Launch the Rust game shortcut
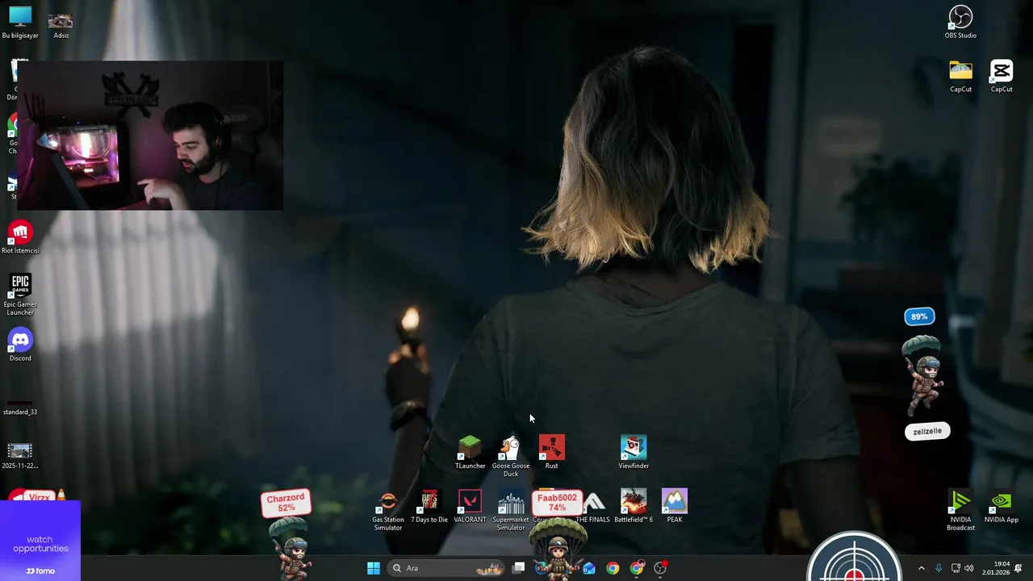Viewport: 1033px width, 581px height. click(x=551, y=452)
